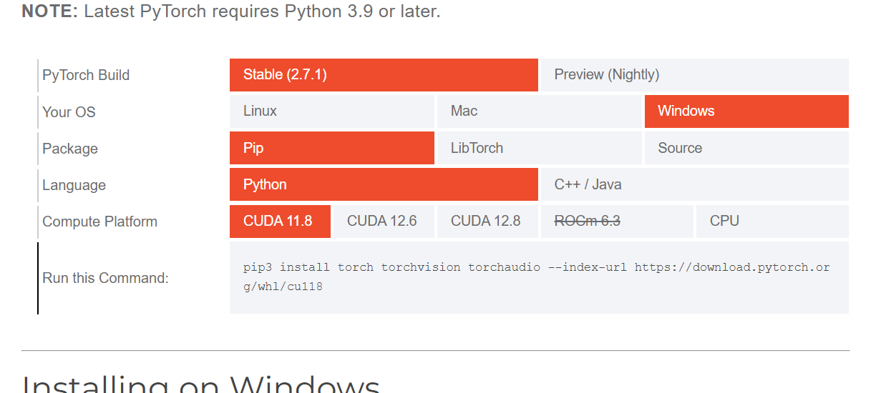Click the Installing on Windows heading
Viewport: 886px width, 393px height.
tap(202, 383)
